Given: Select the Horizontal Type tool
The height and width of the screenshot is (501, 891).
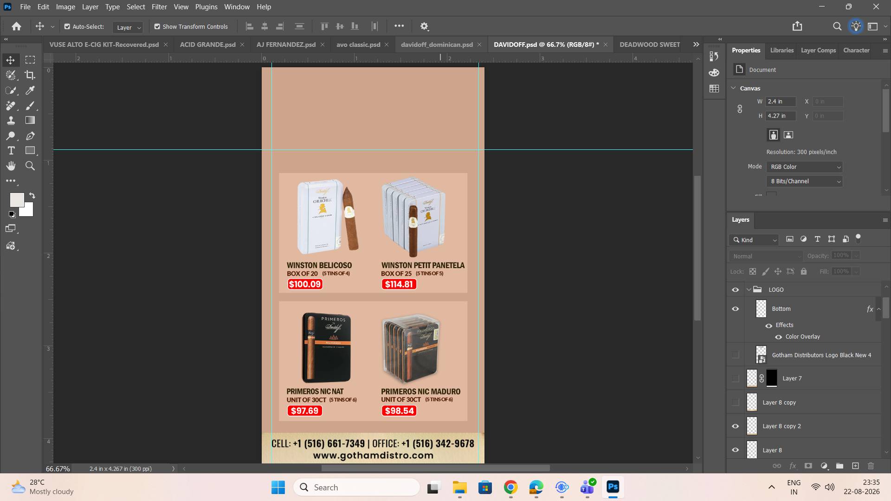Looking at the screenshot, I should coord(11,151).
